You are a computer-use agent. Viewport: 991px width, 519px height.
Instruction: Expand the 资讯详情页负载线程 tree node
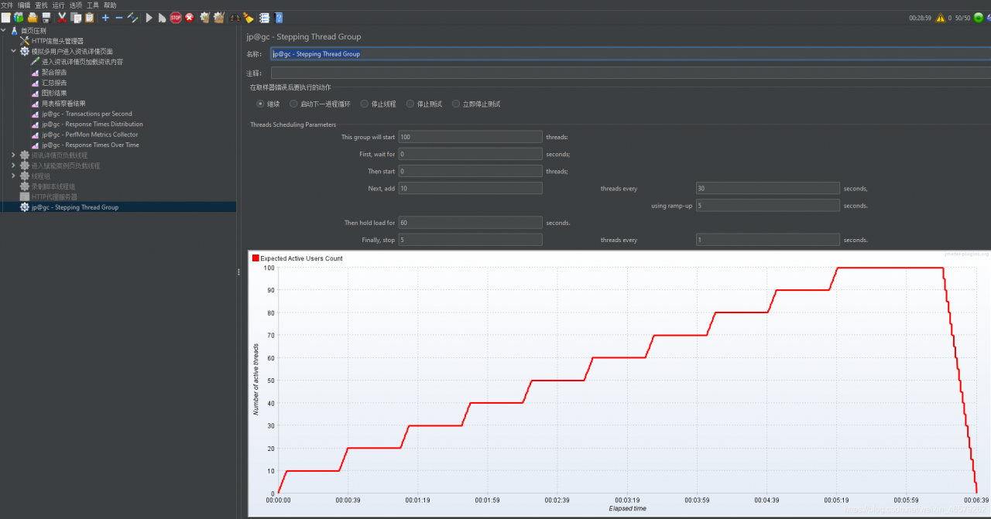(13, 155)
